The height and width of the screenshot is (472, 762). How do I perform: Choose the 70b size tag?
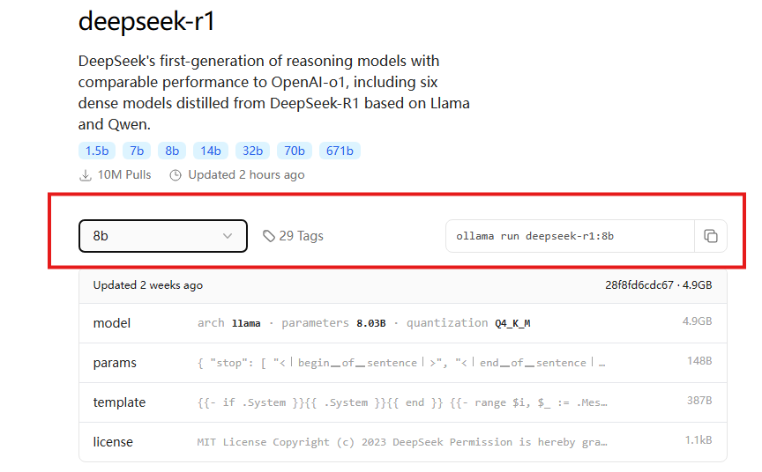[x=295, y=151]
